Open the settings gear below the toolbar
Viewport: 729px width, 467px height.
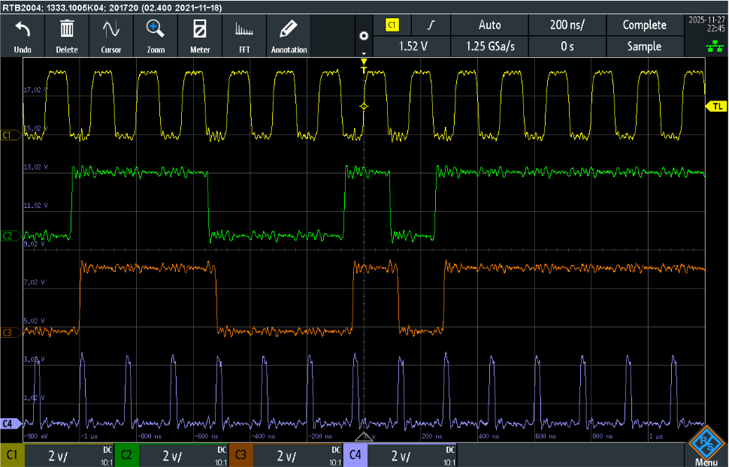tap(364, 35)
